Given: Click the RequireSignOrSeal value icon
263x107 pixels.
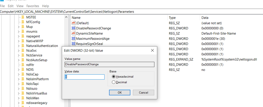Looking at the screenshot, I should point(73,44).
